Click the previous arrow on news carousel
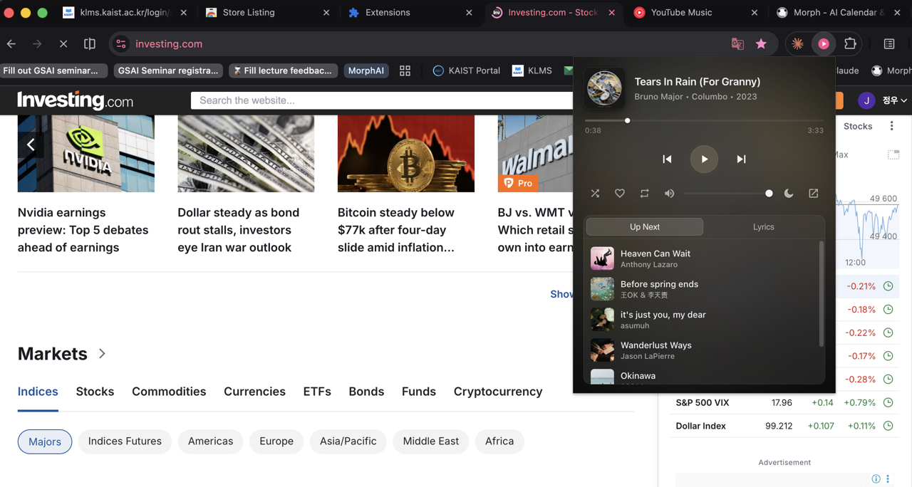Image resolution: width=912 pixels, height=487 pixels. [x=31, y=145]
